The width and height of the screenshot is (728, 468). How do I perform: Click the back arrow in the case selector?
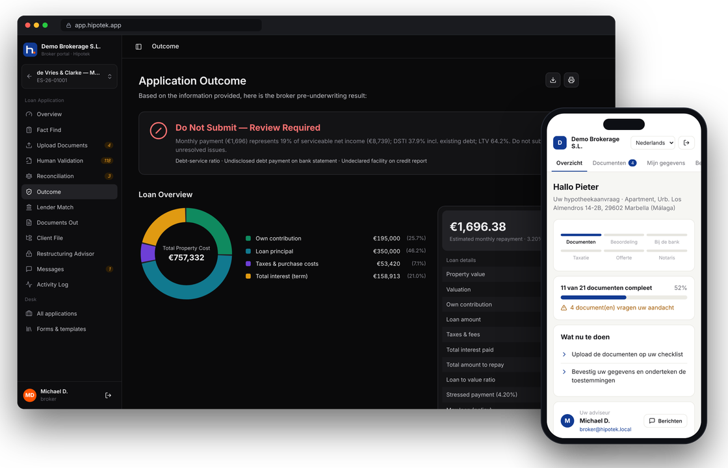[x=29, y=76]
